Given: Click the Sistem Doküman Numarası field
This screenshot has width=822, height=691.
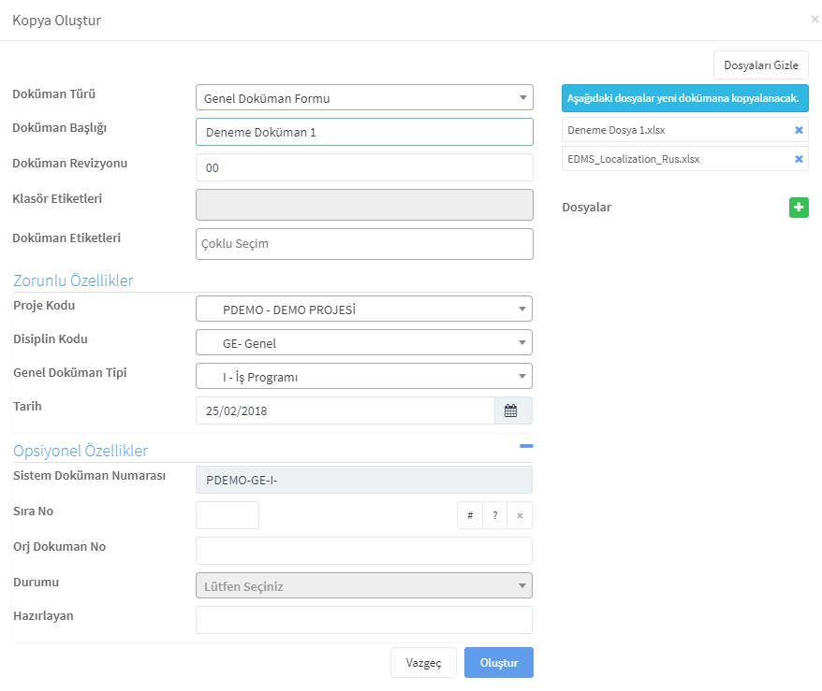Looking at the screenshot, I should (x=364, y=480).
